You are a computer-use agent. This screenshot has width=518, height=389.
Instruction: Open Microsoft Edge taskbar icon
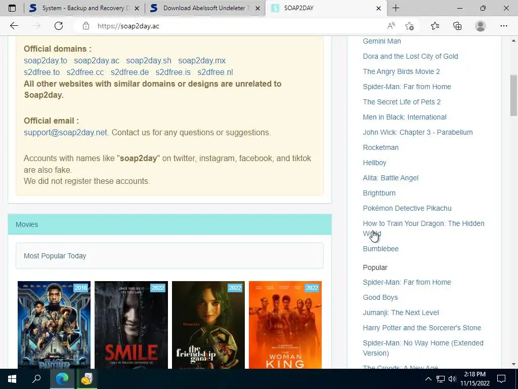pyautogui.click(x=62, y=379)
